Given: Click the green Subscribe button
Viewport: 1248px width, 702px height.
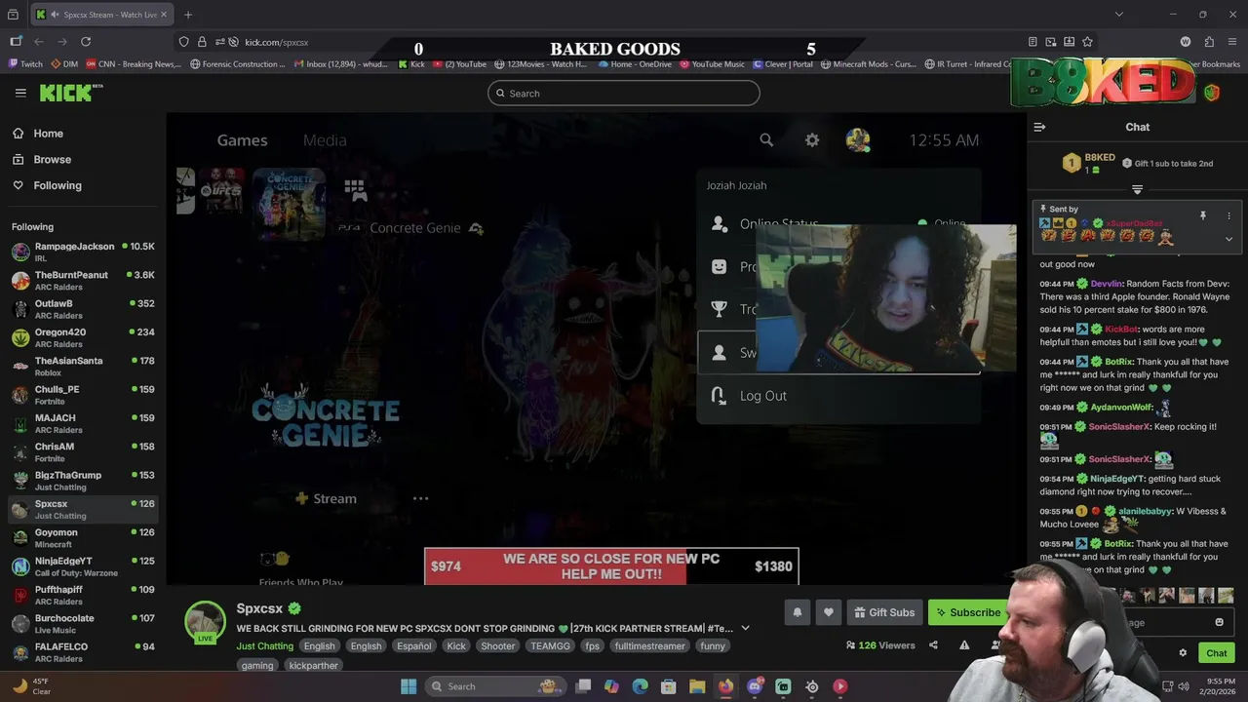Looking at the screenshot, I should click(x=967, y=612).
